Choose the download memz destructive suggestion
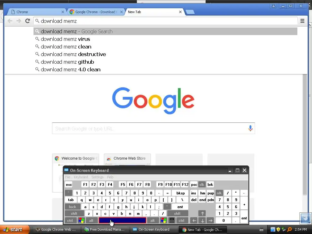312x234 pixels. coord(165,54)
